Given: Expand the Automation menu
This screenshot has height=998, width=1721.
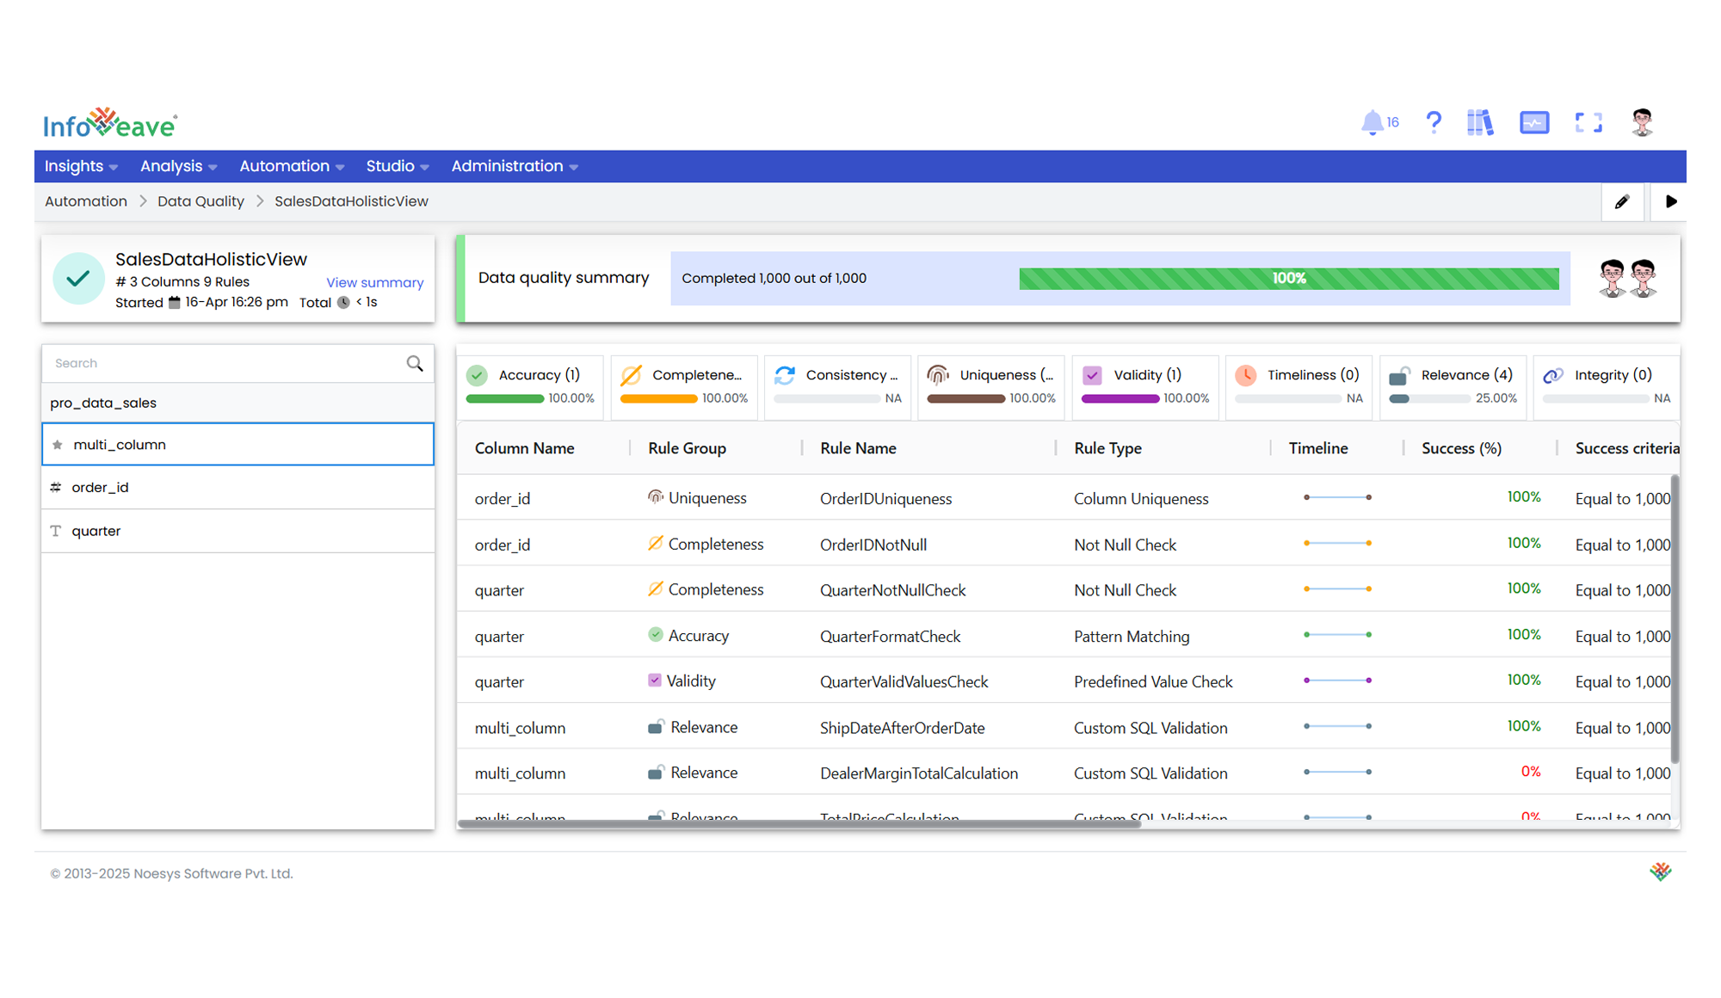Looking at the screenshot, I should pos(292,166).
